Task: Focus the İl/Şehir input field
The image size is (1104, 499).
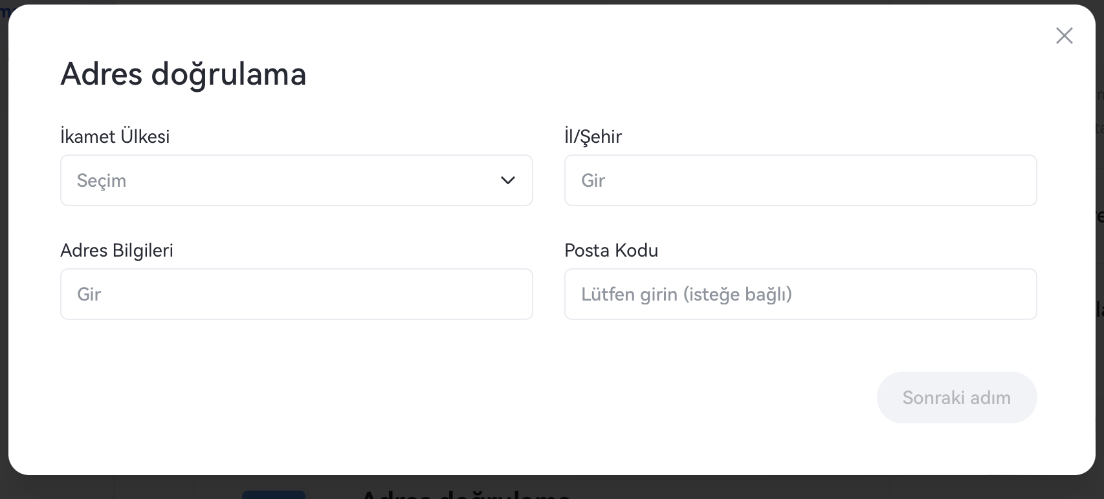Action: tap(800, 180)
